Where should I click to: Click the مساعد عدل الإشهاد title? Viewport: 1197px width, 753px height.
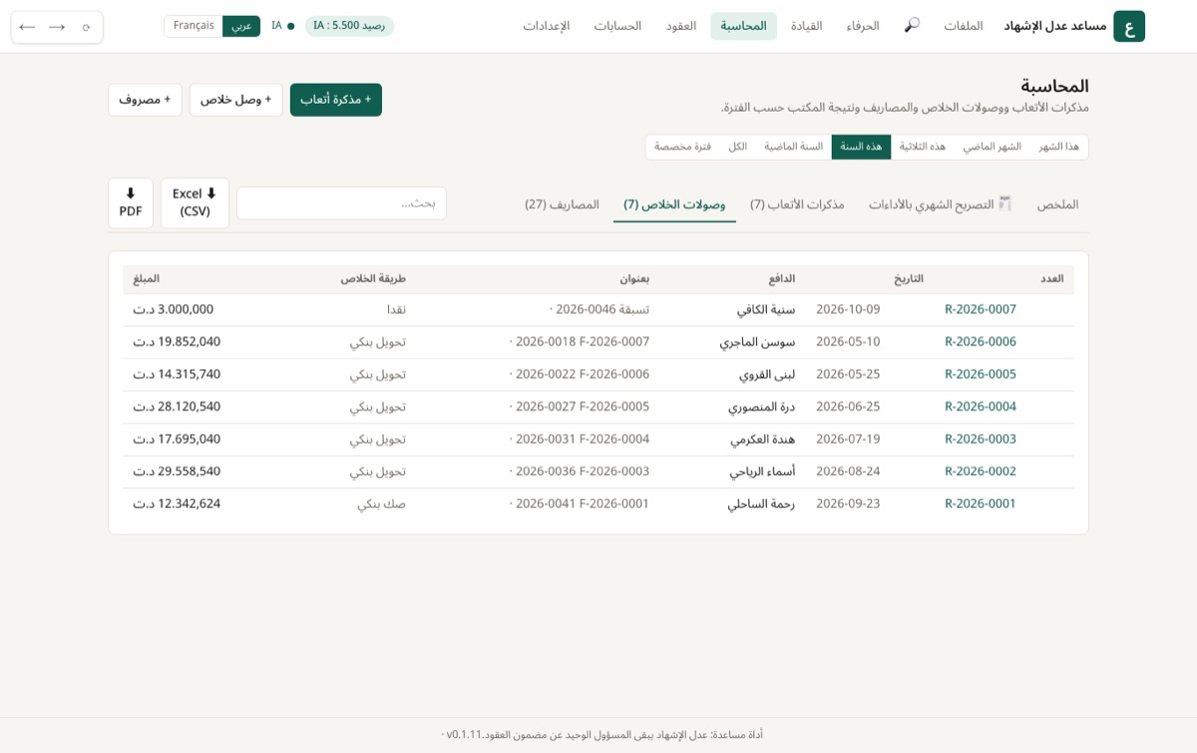click(1055, 26)
